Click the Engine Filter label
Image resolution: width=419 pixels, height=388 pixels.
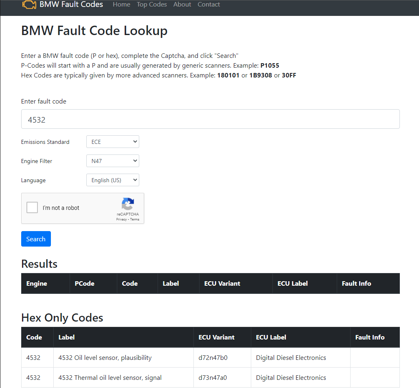coord(37,161)
